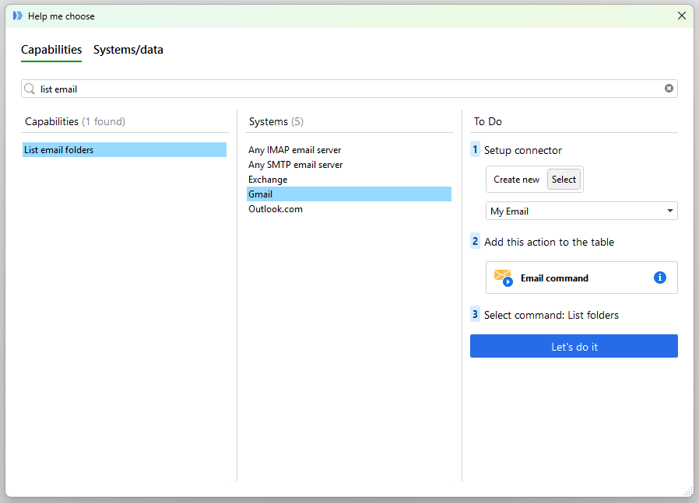Open the My Email connector dropdown
This screenshot has height=503, width=699.
(x=669, y=211)
